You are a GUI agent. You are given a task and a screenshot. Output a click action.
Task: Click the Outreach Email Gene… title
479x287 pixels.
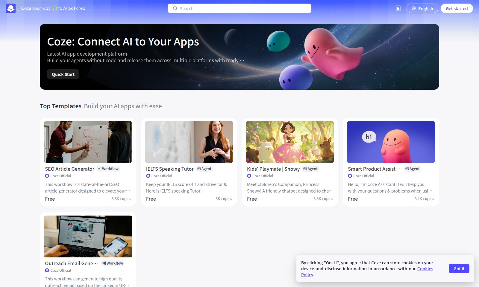click(71, 263)
